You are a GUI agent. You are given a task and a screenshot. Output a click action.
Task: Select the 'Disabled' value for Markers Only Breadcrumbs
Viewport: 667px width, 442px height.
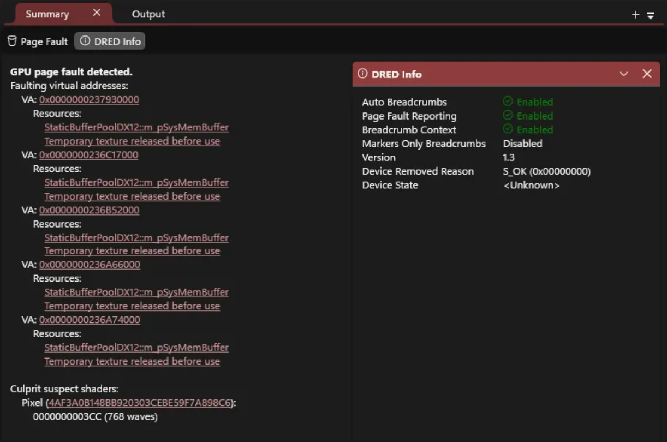click(522, 144)
